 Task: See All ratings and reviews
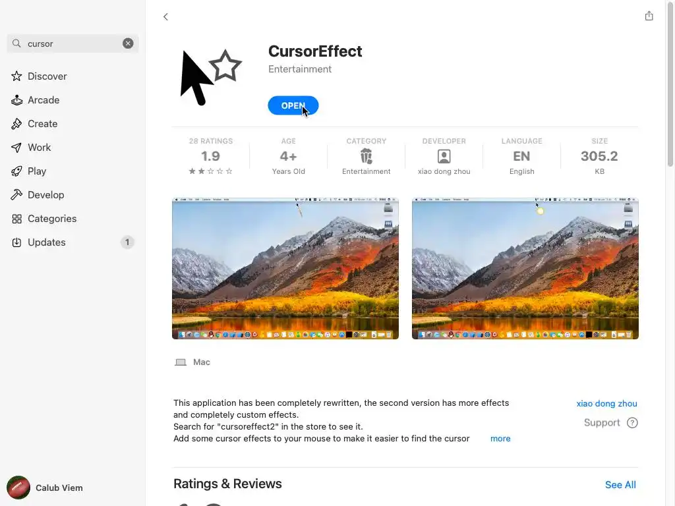(x=620, y=485)
